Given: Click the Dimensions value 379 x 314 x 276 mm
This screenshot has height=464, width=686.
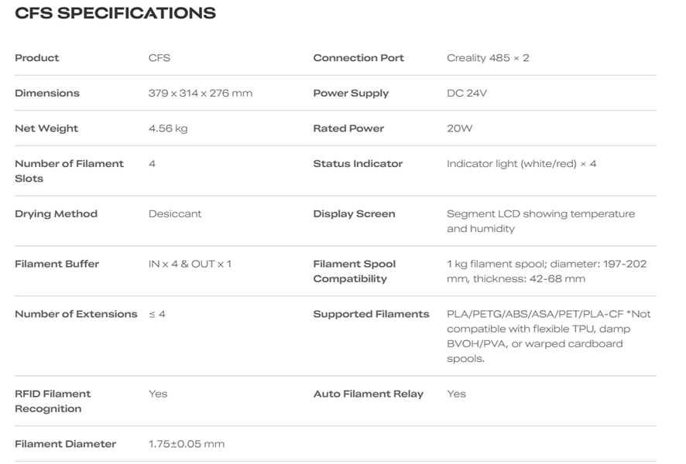Looking at the screenshot, I should pyautogui.click(x=201, y=93).
